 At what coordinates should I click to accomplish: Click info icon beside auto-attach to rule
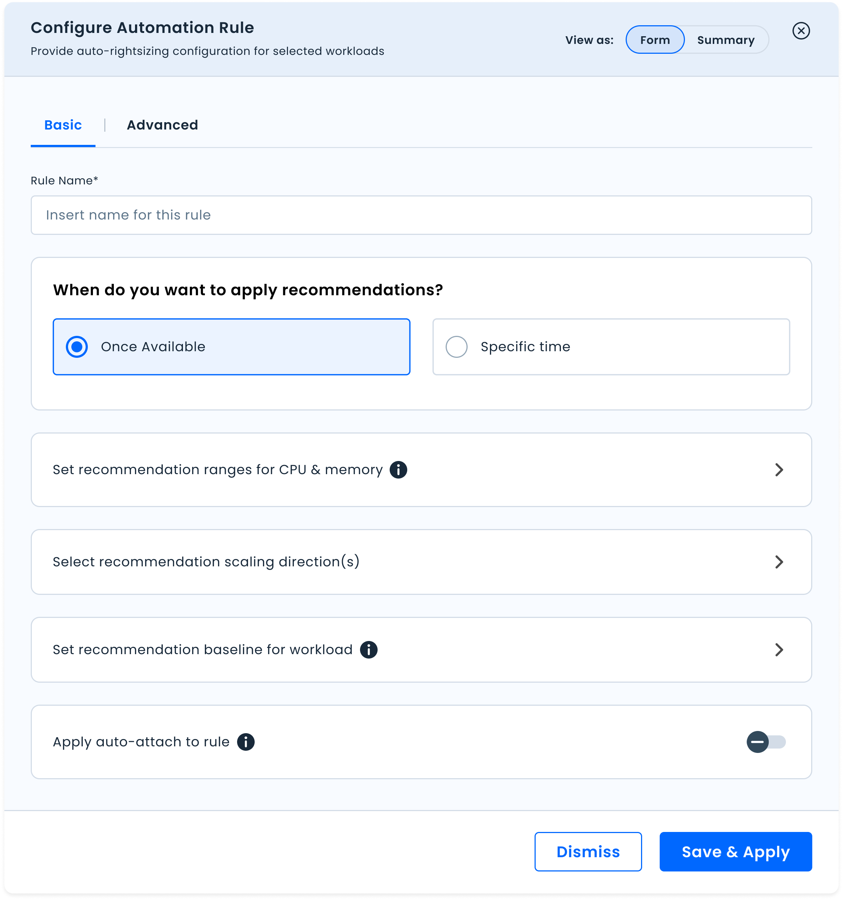tap(246, 742)
